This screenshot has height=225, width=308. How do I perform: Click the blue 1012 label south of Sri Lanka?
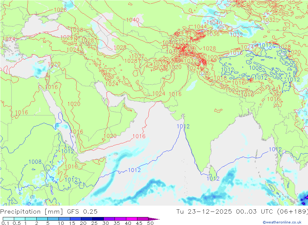(213, 179)
